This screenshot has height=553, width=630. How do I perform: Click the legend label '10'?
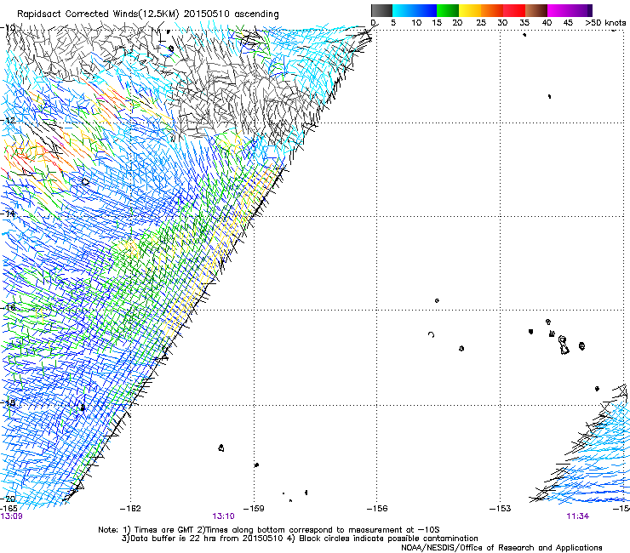416,23
